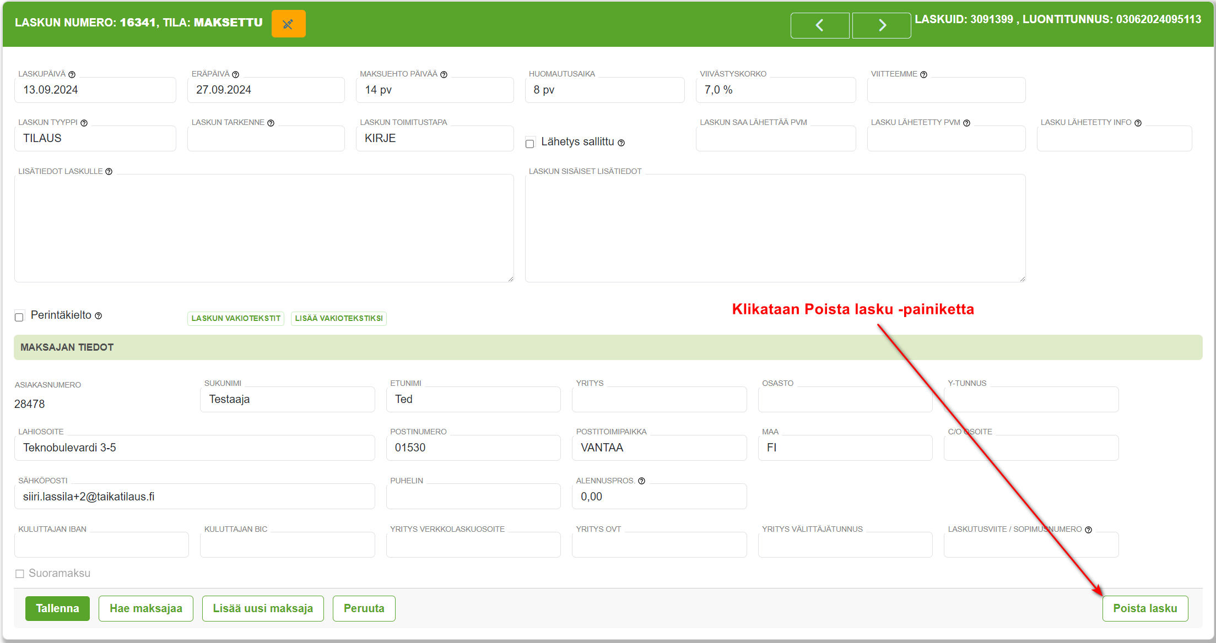Screen dimensions: 1216x643
Task: Click the Peruuta cancel icon button
Action: pyautogui.click(x=363, y=608)
